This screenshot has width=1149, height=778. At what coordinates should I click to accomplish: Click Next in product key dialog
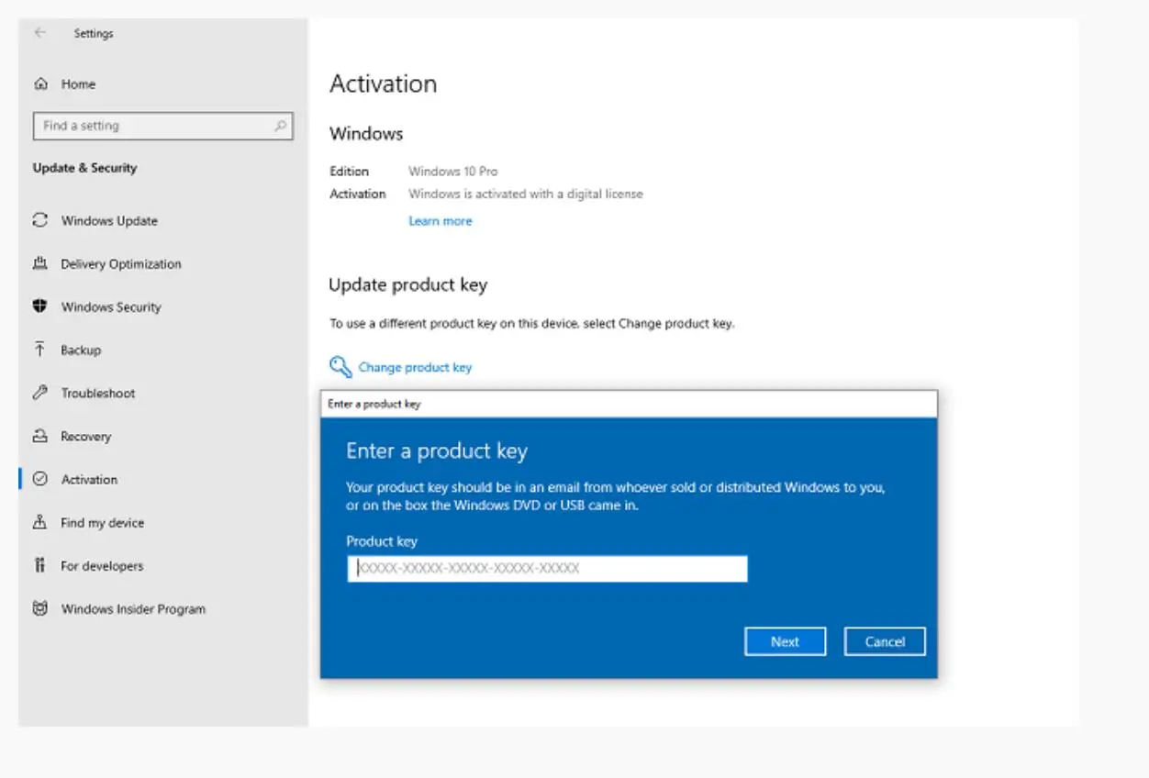click(785, 641)
